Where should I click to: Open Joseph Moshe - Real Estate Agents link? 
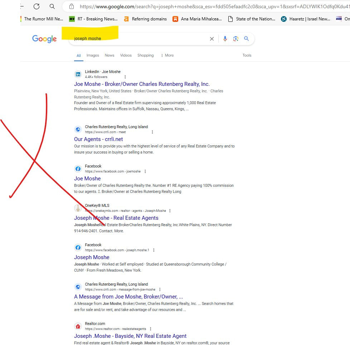tap(116, 218)
